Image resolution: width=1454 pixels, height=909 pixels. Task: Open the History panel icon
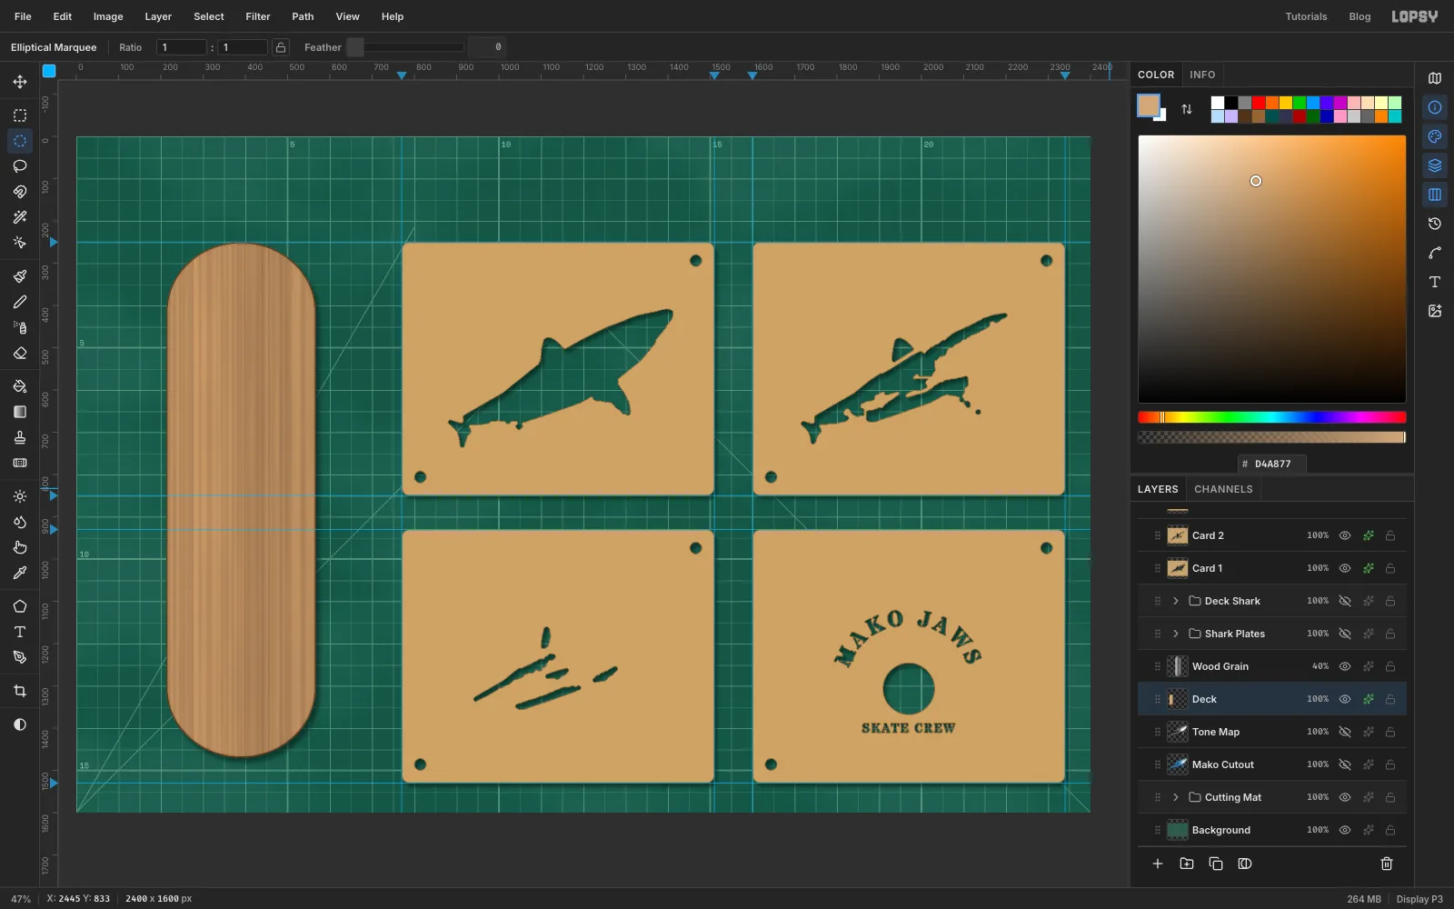pyautogui.click(x=1435, y=224)
